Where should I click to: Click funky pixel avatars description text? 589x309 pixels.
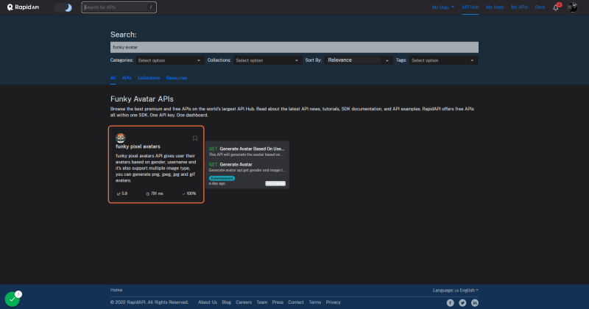pos(156,168)
